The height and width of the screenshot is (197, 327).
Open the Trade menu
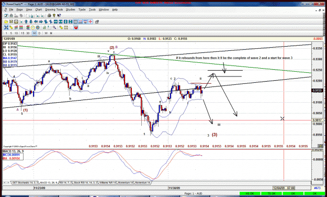pyautogui.click(x=82, y=9)
